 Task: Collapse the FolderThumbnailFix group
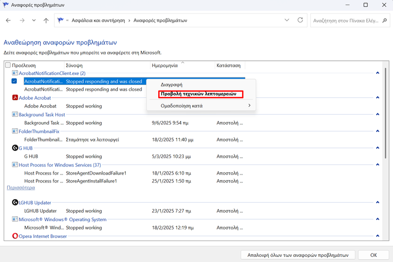[377, 131]
